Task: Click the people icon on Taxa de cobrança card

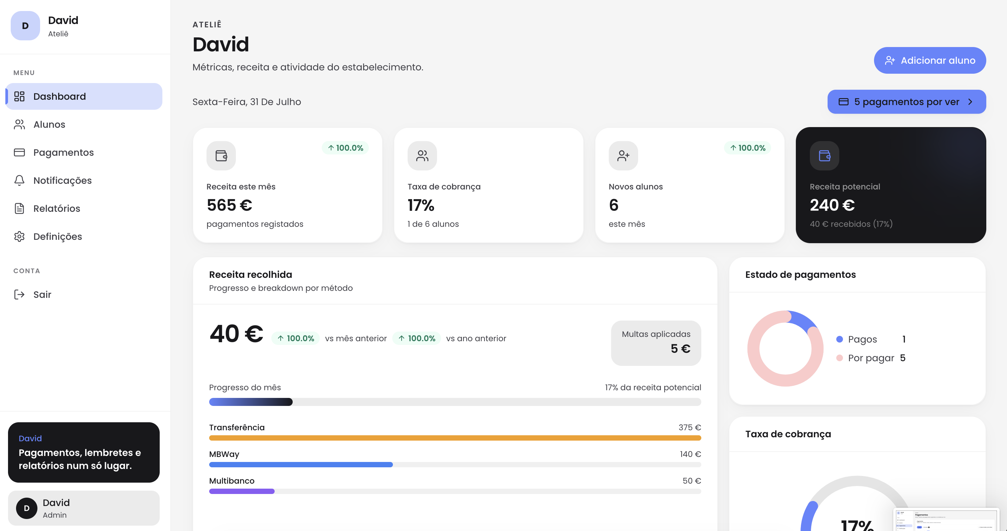Action: [422, 156]
